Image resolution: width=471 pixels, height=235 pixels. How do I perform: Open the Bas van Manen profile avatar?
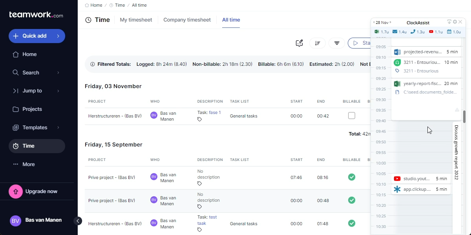pyautogui.click(x=15, y=221)
